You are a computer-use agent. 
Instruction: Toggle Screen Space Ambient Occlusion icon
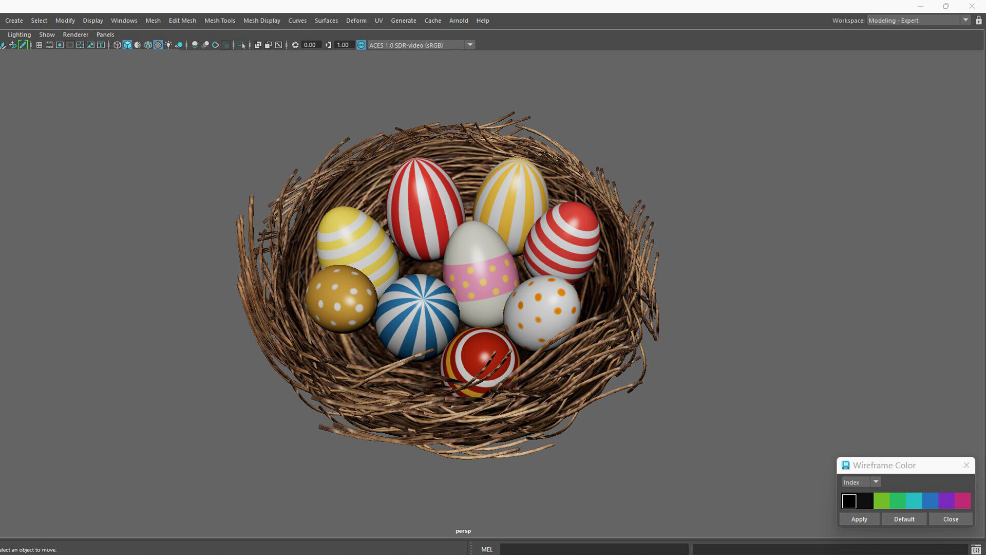click(195, 45)
